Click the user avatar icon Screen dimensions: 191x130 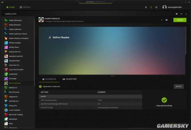pos(165,7)
